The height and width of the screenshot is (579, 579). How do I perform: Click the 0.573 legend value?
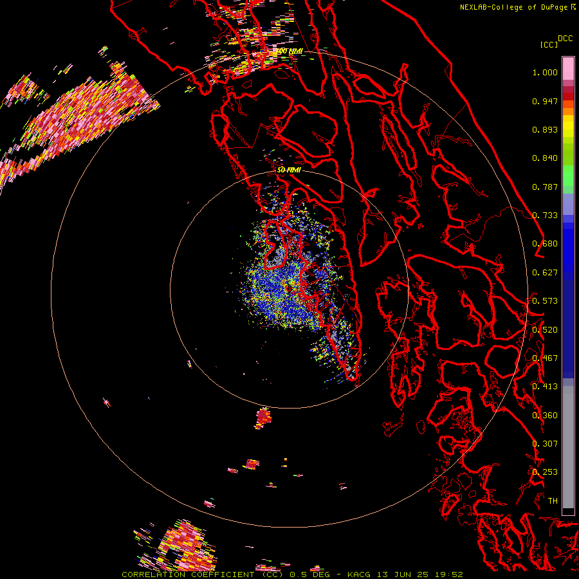click(545, 301)
